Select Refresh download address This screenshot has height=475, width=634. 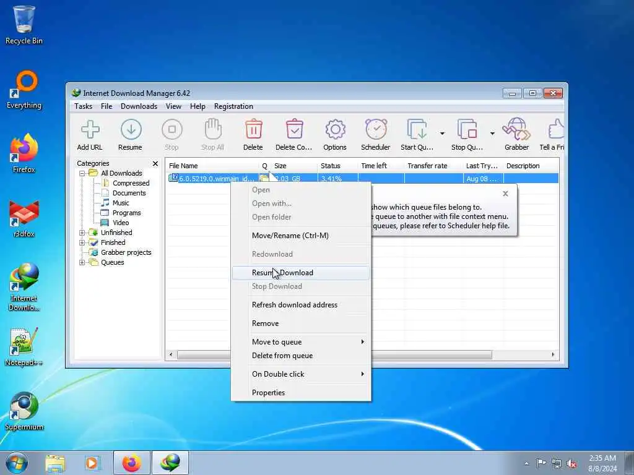pos(301,305)
